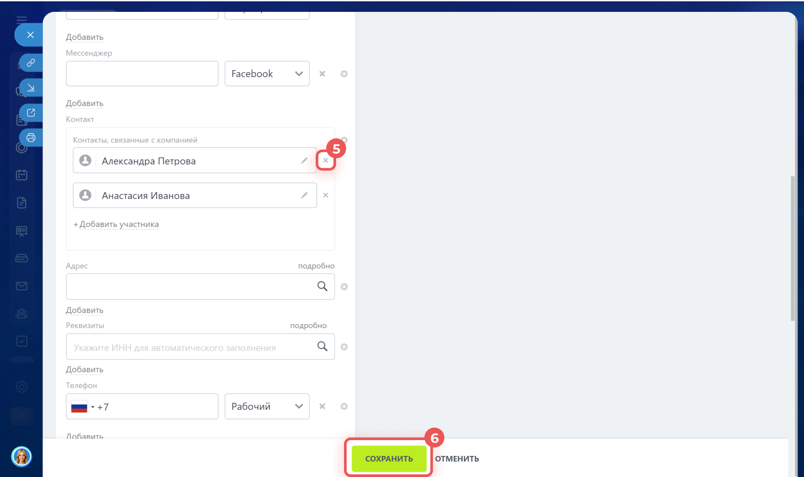This screenshot has height=477, width=804.
Task: Open the presentation board icon in the sidebar
Action: point(22,231)
